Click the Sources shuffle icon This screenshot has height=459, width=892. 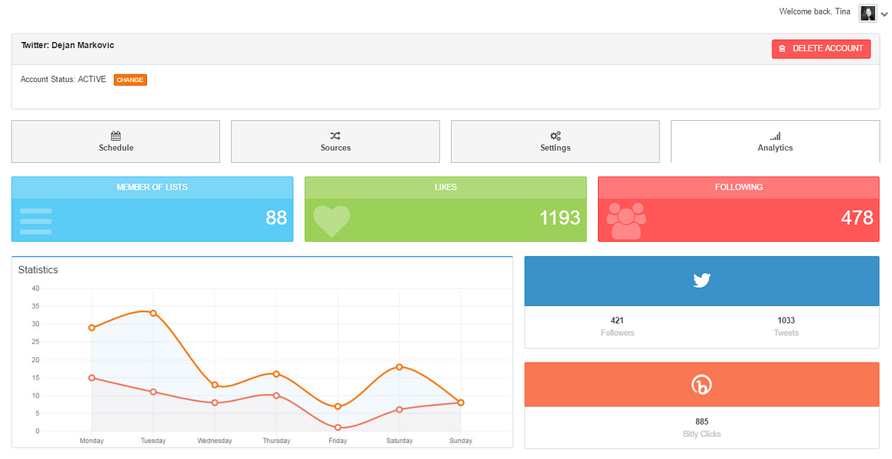pyautogui.click(x=335, y=135)
